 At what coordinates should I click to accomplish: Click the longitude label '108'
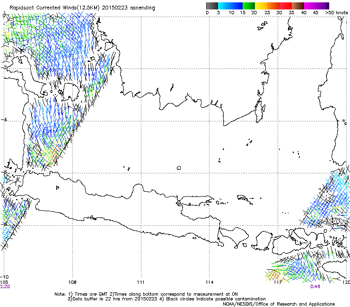coord(72,282)
